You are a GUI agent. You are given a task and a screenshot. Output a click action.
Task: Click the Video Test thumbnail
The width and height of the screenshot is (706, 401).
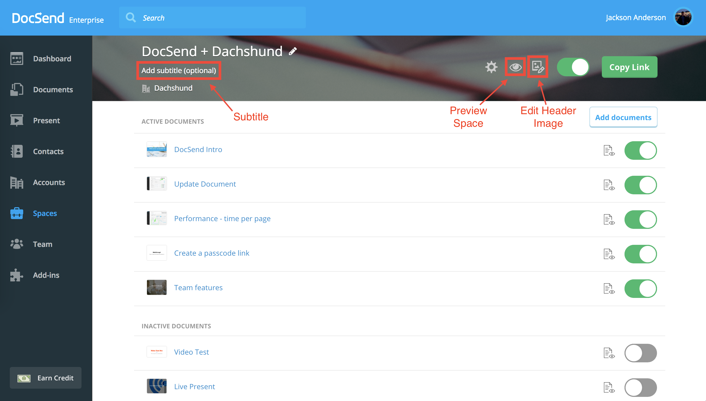click(157, 352)
